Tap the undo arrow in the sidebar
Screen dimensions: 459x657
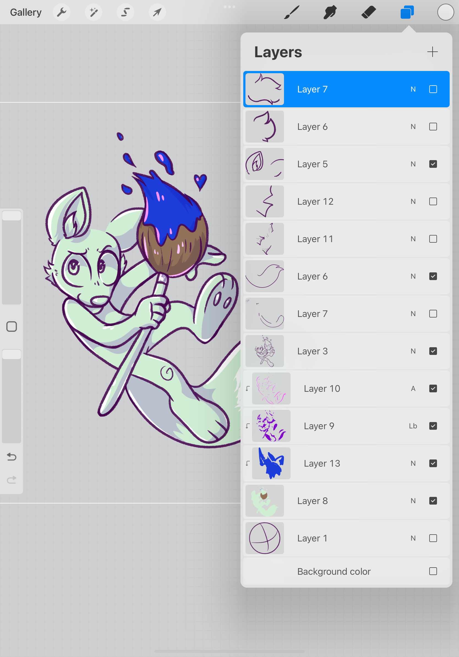point(12,457)
